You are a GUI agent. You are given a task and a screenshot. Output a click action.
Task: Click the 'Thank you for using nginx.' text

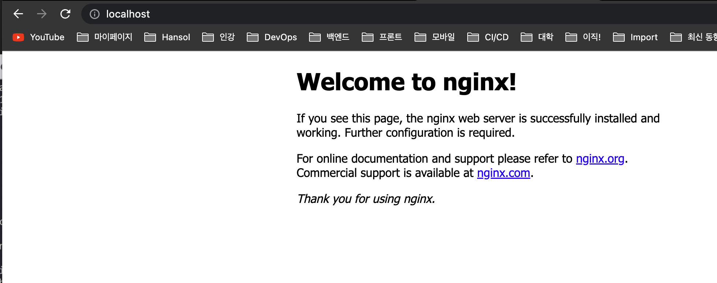click(x=366, y=199)
